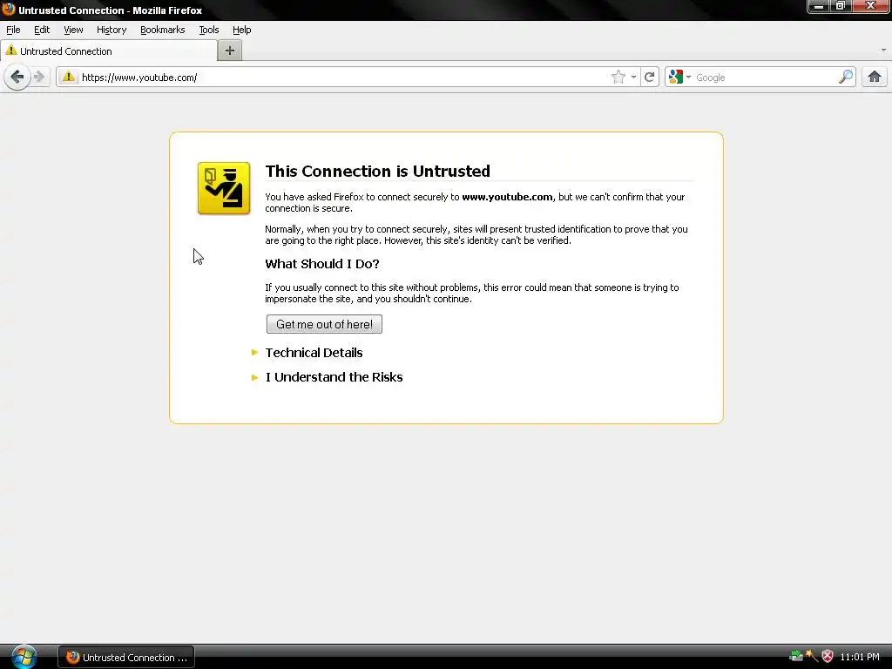
Task: Open the Help menu
Action: (x=242, y=30)
